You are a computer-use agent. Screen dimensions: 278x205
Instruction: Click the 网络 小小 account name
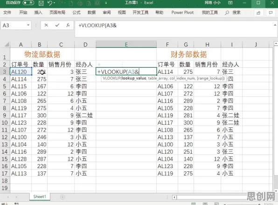213,3
